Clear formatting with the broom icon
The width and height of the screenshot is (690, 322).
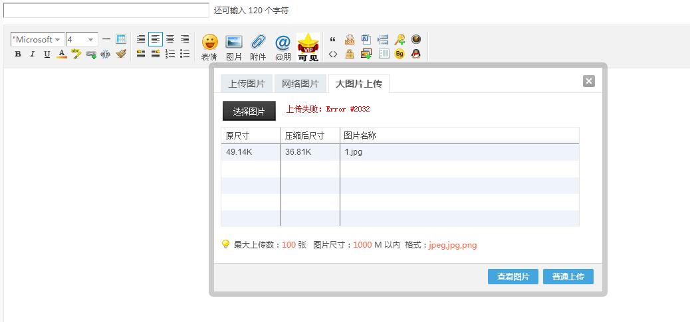[x=121, y=54]
